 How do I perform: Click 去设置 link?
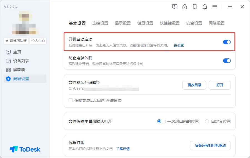click(179, 45)
